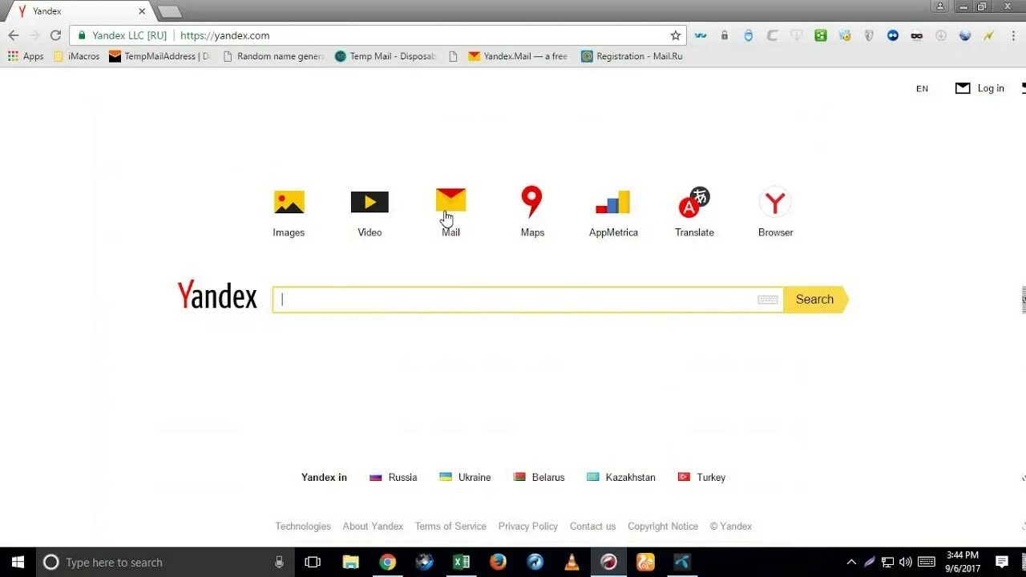Open Registration - Mail.Ru bookmark
This screenshot has width=1026, height=577.
632,56
